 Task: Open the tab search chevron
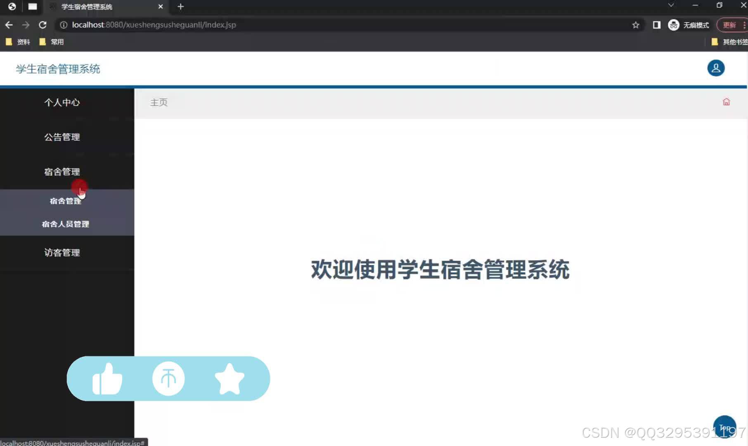(671, 5)
